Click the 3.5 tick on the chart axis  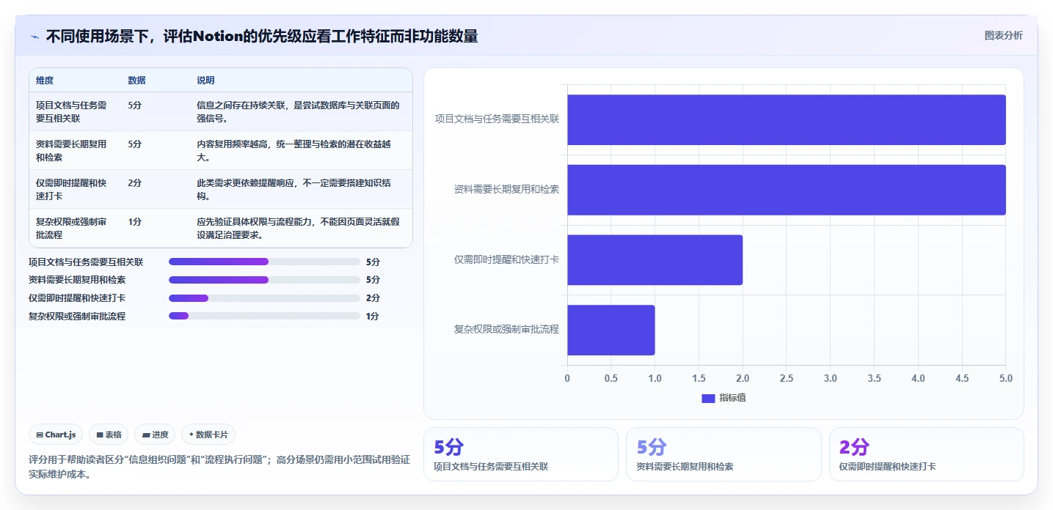[x=874, y=378]
